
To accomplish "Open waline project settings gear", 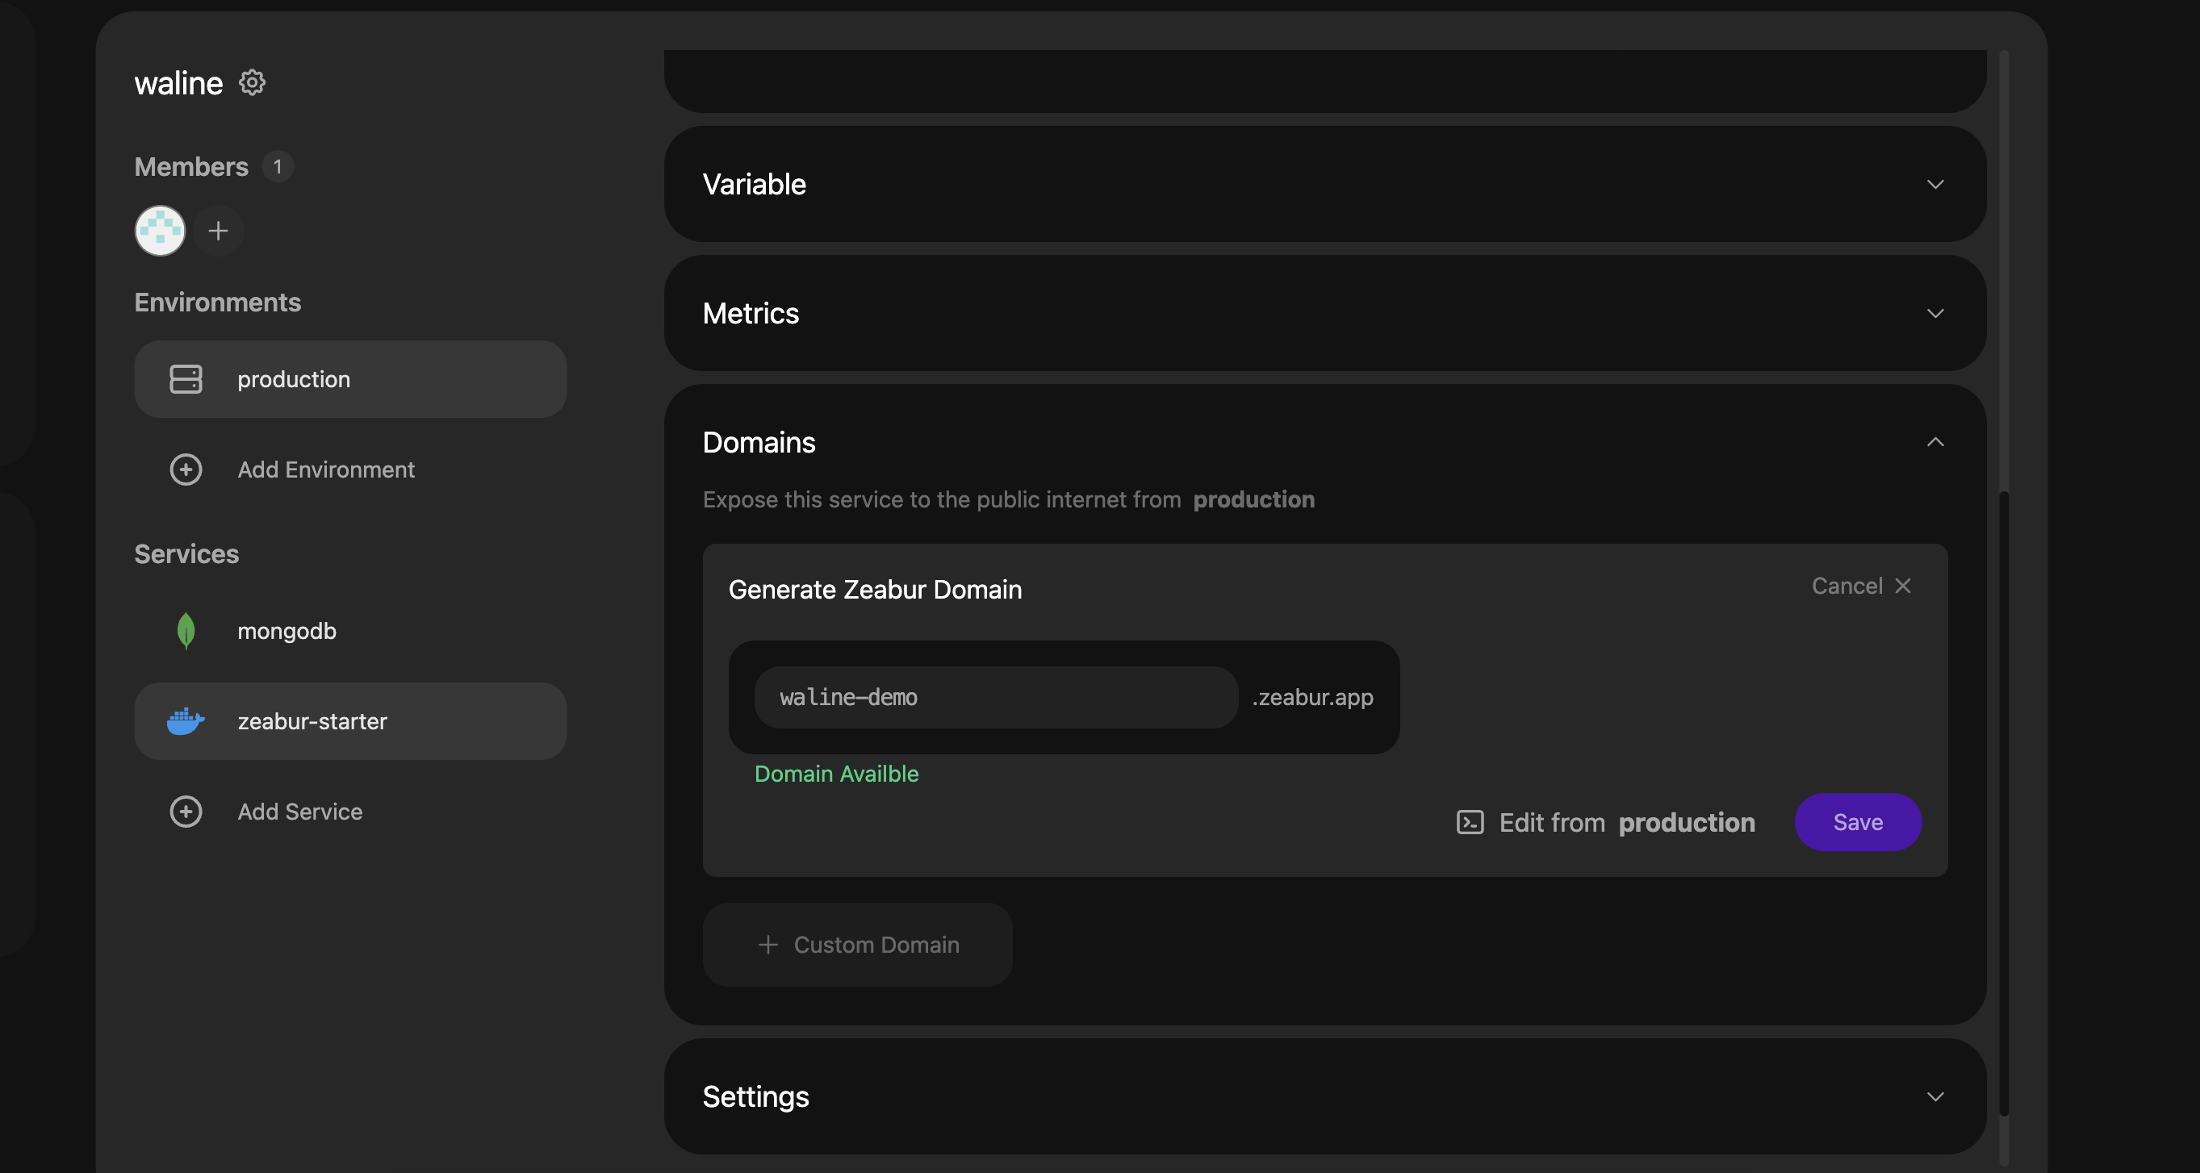I will point(252,83).
